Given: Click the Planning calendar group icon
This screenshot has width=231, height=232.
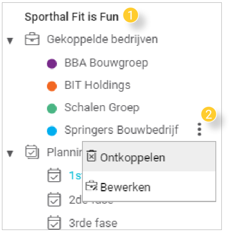Looking at the screenshot, I should tap(32, 152).
